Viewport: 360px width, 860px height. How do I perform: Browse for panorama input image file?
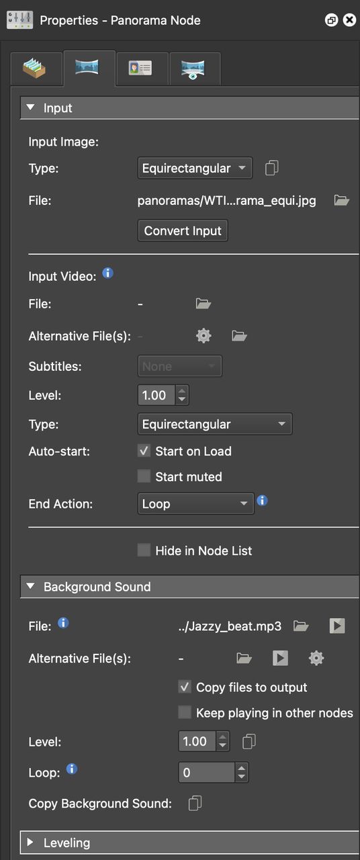pos(342,200)
